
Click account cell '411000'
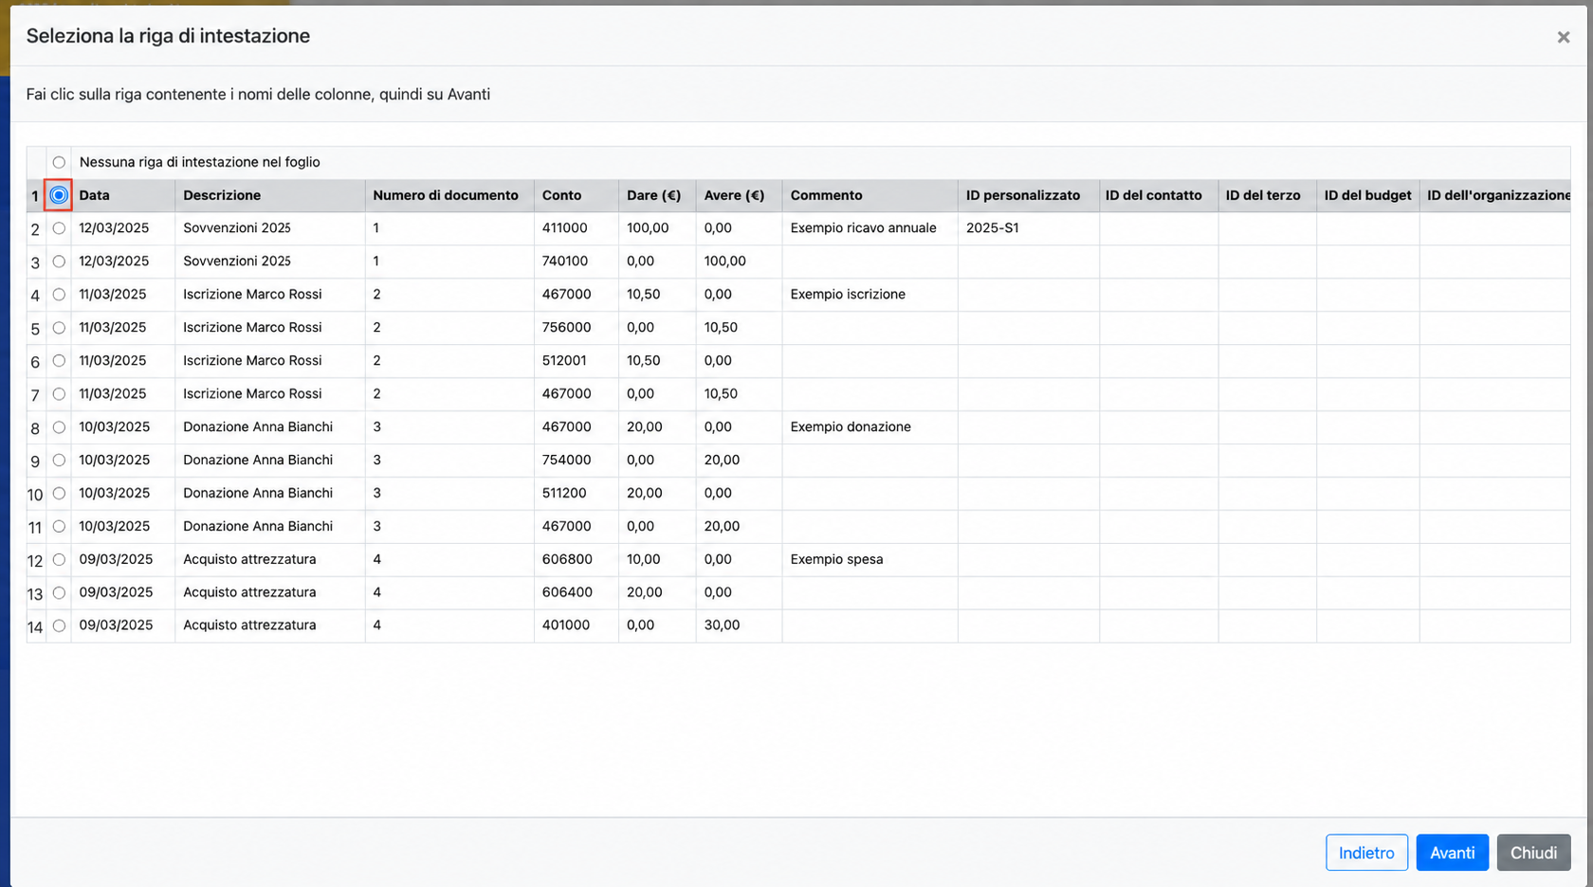click(577, 228)
